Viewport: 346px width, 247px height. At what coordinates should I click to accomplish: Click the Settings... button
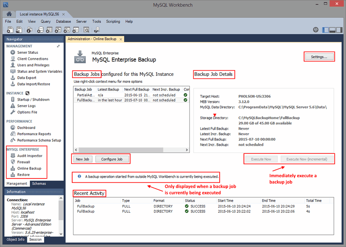coord(319,57)
